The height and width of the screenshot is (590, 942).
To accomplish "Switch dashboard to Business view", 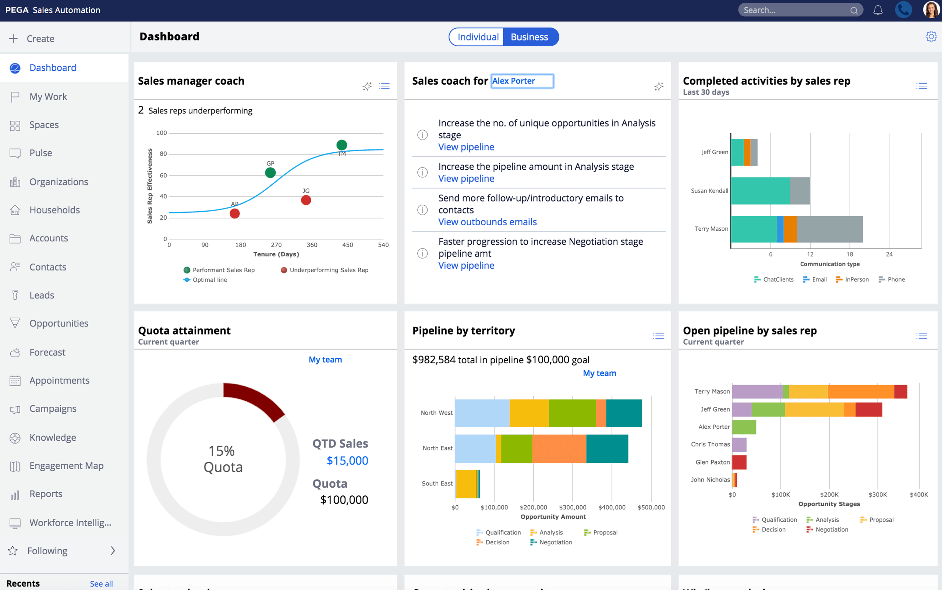I will click(529, 37).
